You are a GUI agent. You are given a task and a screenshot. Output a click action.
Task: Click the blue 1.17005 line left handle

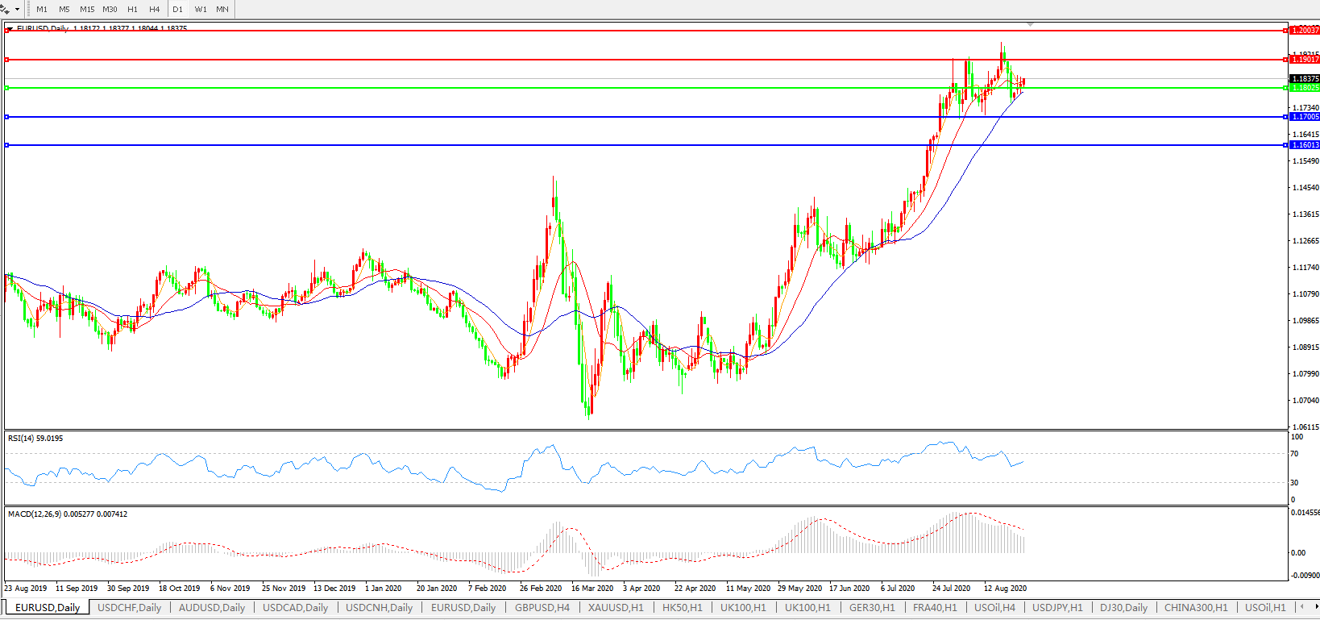7,117
